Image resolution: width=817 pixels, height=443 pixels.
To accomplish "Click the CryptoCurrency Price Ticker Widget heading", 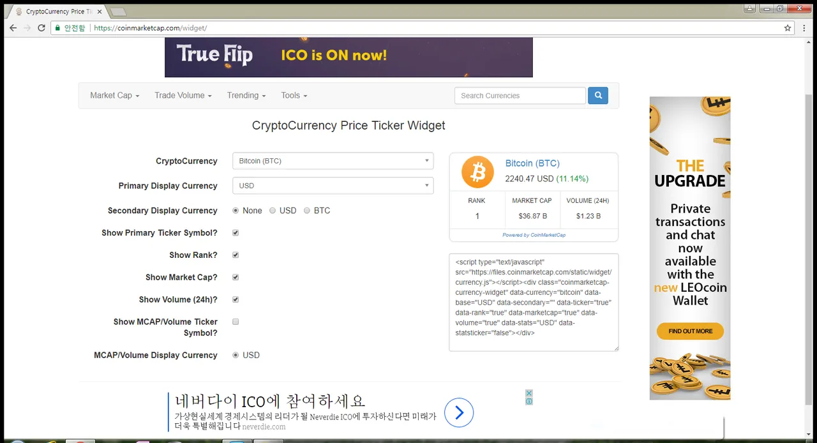I will [349, 125].
